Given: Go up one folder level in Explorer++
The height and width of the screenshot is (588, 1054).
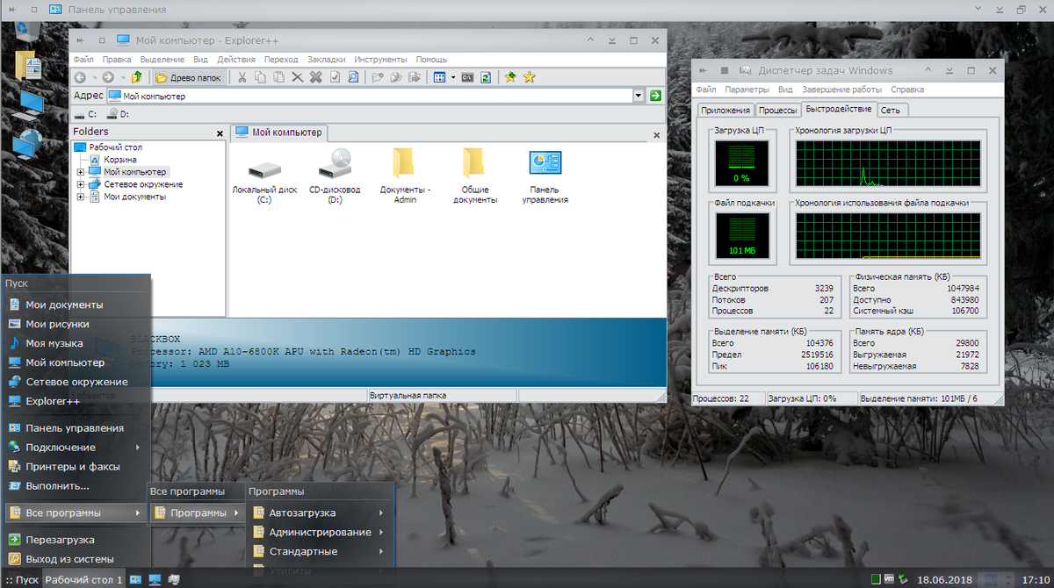Looking at the screenshot, I should click(x=136, y=77).
